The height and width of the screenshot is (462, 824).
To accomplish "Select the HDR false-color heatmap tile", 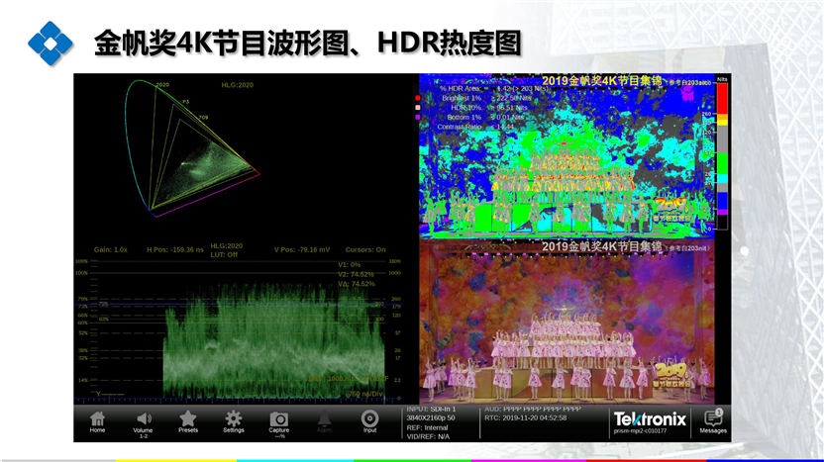I will (565, 158).
